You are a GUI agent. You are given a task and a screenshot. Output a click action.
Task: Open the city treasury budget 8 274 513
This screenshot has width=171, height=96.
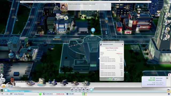(48, 94)
